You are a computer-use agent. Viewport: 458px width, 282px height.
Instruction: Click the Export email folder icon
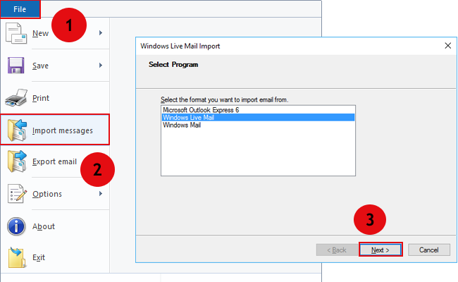click(x=17, y=161)
